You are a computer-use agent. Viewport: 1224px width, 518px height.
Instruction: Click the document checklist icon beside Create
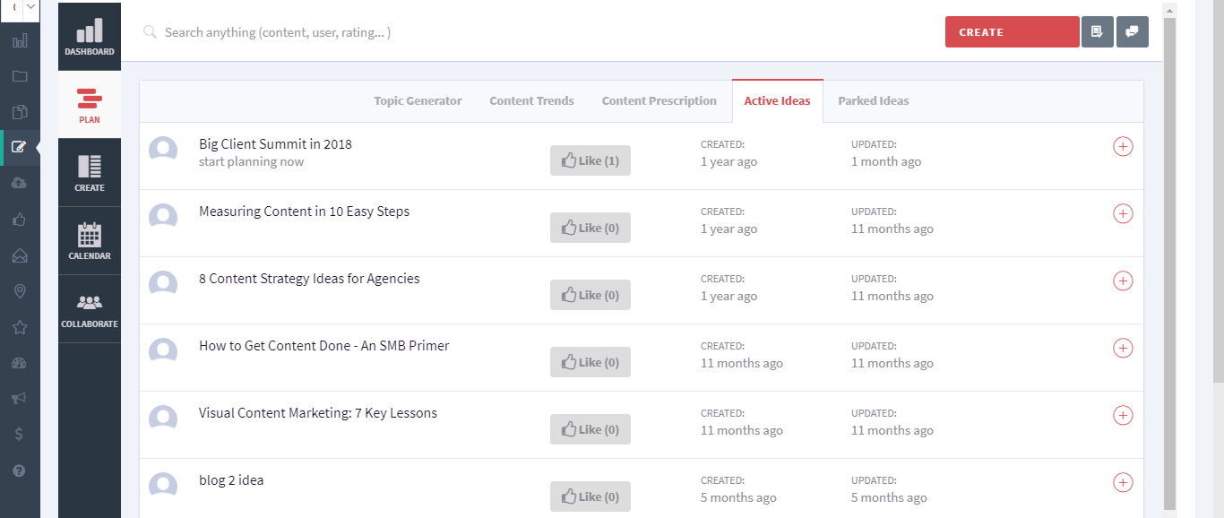point(1097,32)
